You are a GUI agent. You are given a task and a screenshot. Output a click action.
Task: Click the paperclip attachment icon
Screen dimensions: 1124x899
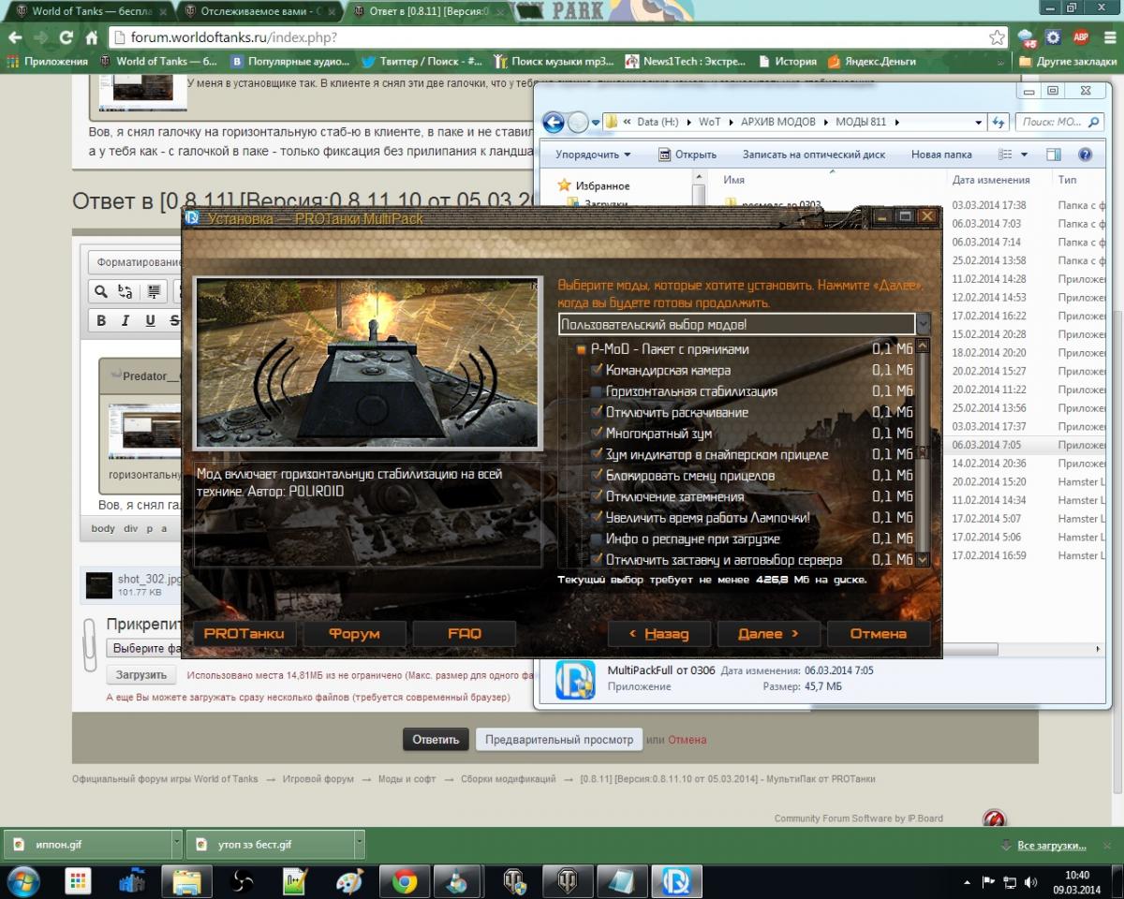90,643
